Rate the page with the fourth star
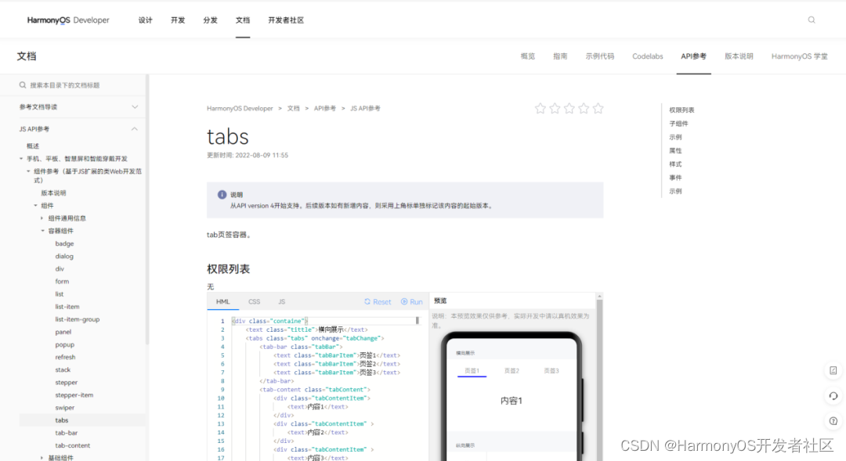The height and width of the screenshot is (461, 846). click(584, 108)
